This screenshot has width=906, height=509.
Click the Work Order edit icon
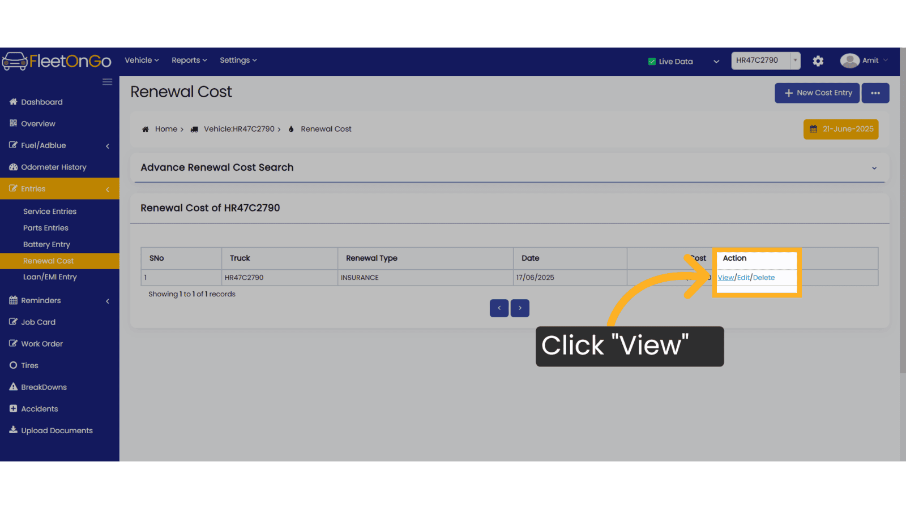coord(13,343)
